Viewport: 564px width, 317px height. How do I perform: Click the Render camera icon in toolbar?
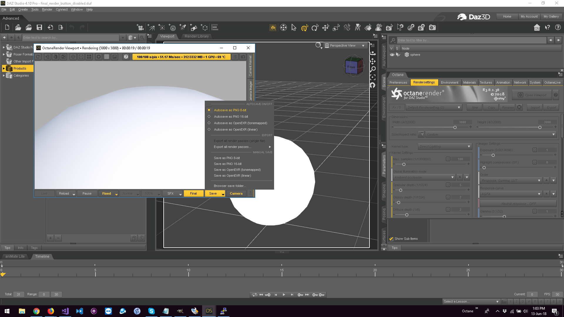(x=432, y=28)
